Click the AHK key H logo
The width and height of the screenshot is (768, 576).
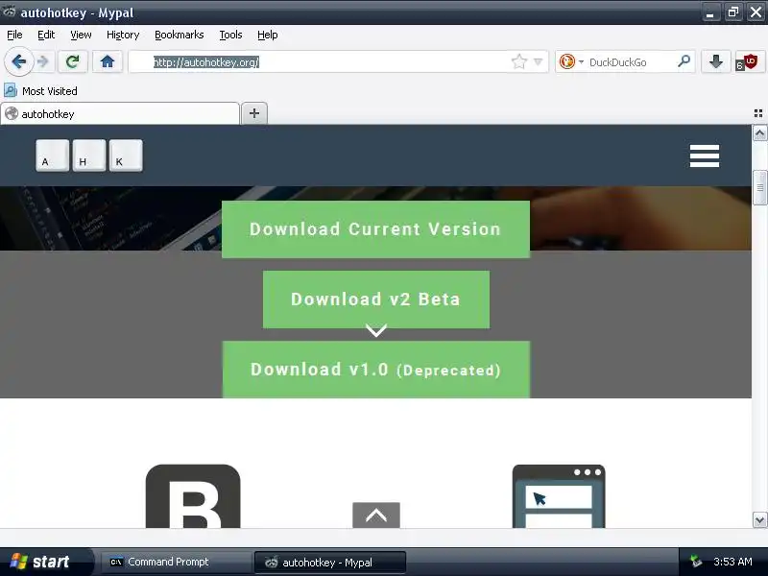pos(89,156)
